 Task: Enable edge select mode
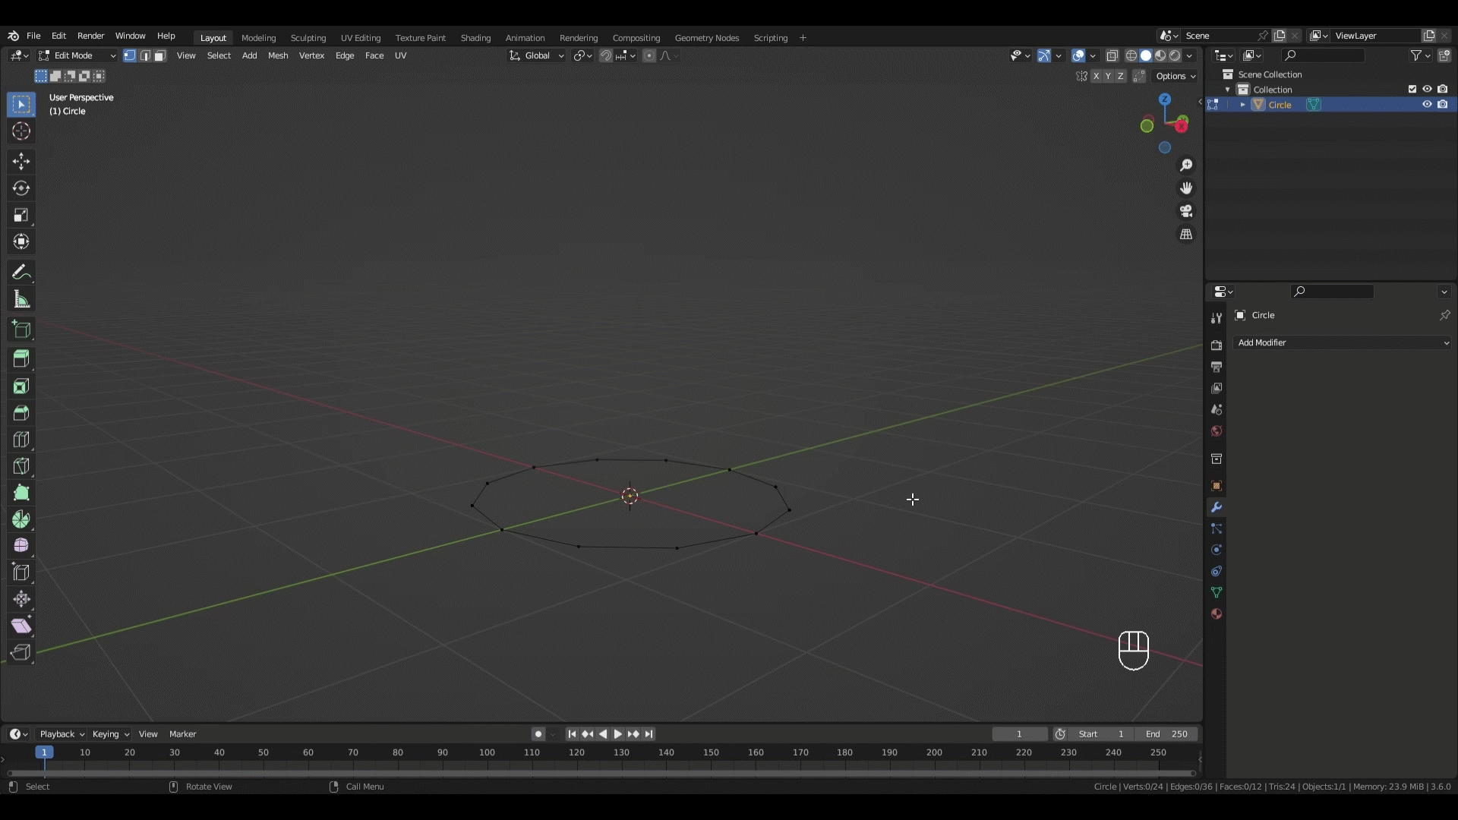(145, 55)
